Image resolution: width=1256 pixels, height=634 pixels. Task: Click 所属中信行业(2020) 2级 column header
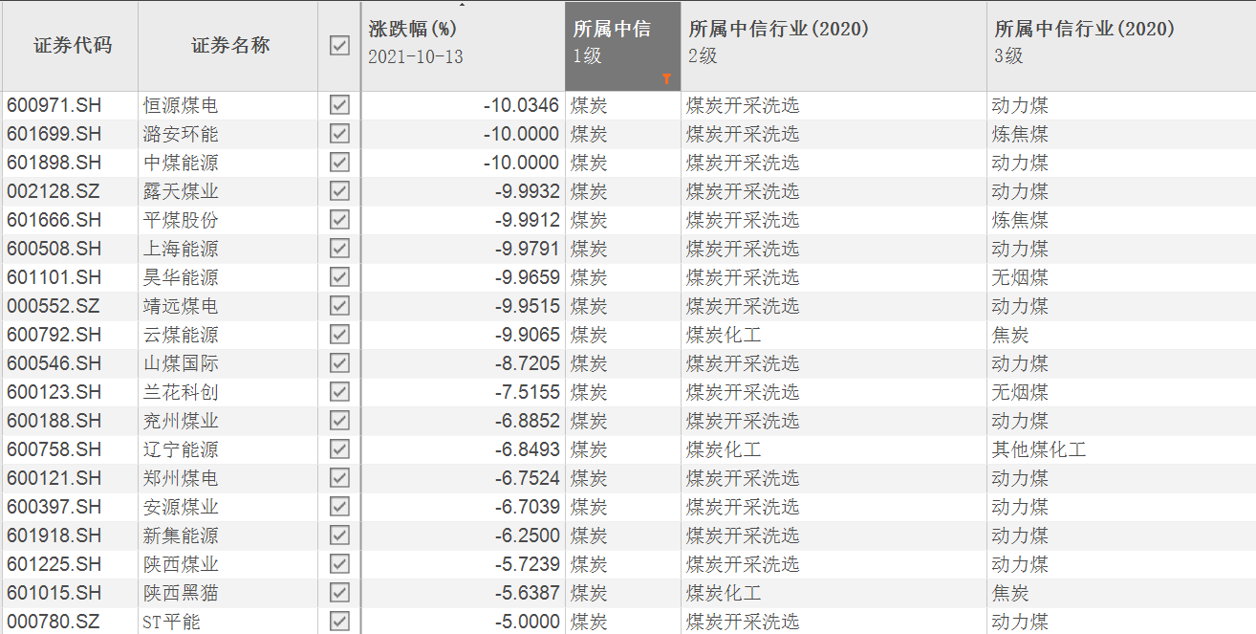(834, 46)
